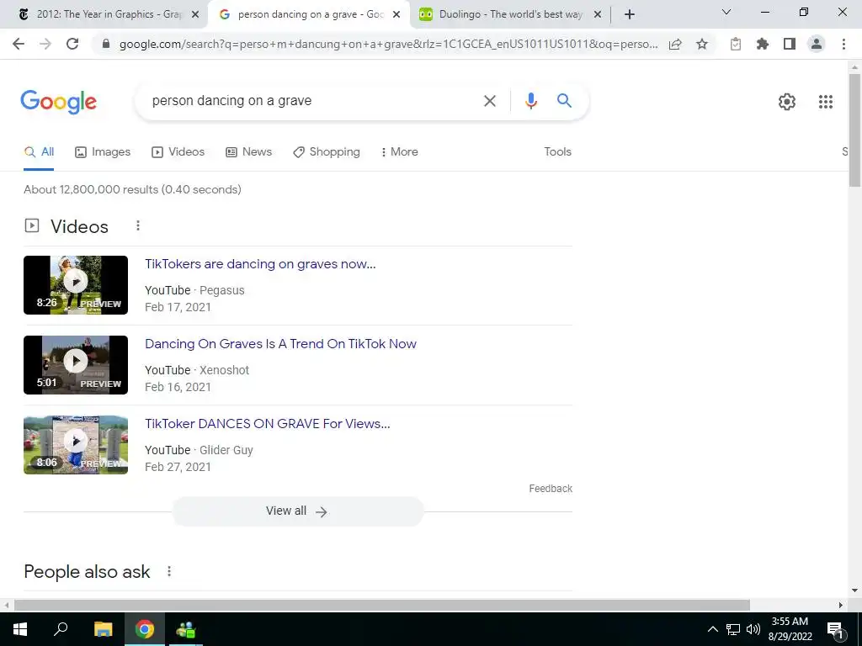
Task: Open the Videos section options menu
Action: (x=138, y=225)
